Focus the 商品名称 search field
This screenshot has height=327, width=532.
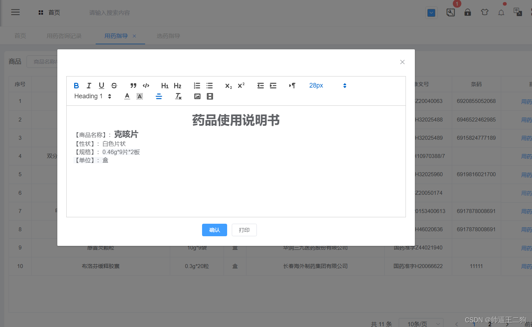tap(42, 61)
